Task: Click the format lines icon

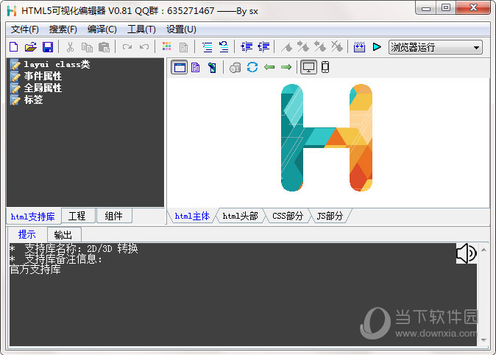Action: tap(208, 47)
